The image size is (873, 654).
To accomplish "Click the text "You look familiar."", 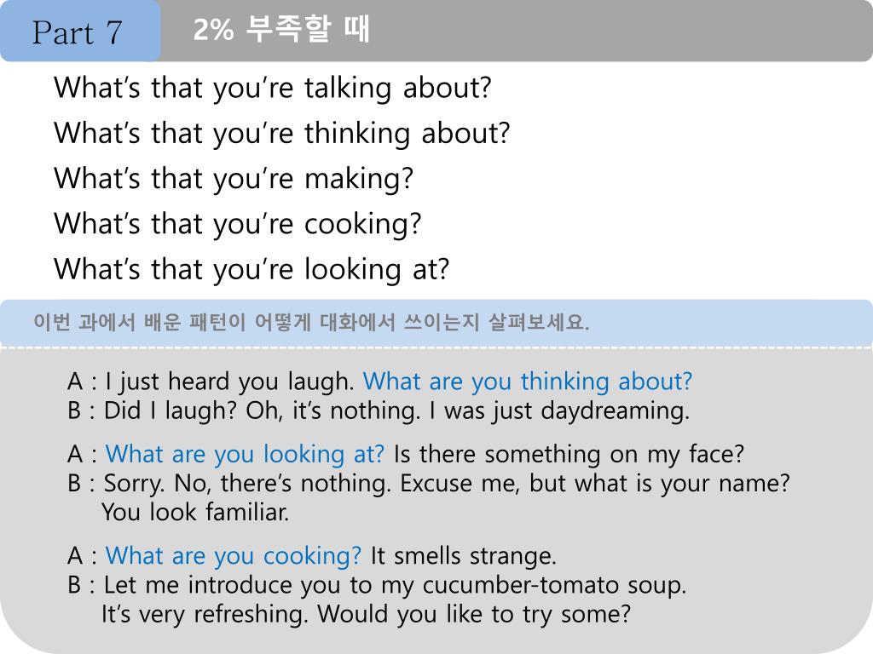I will click(x=195, y=513).
